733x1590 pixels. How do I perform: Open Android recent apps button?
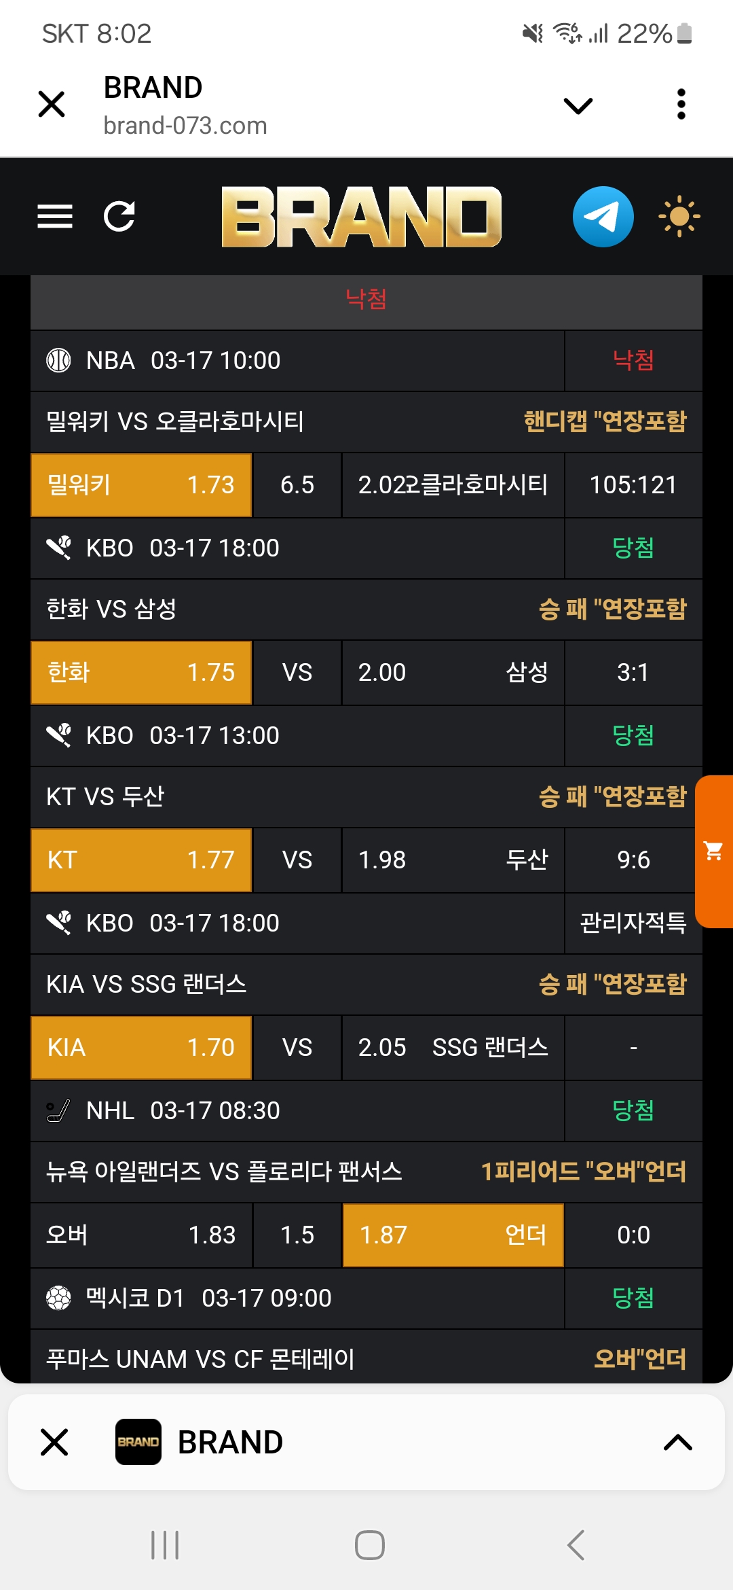pos(165,1545)
